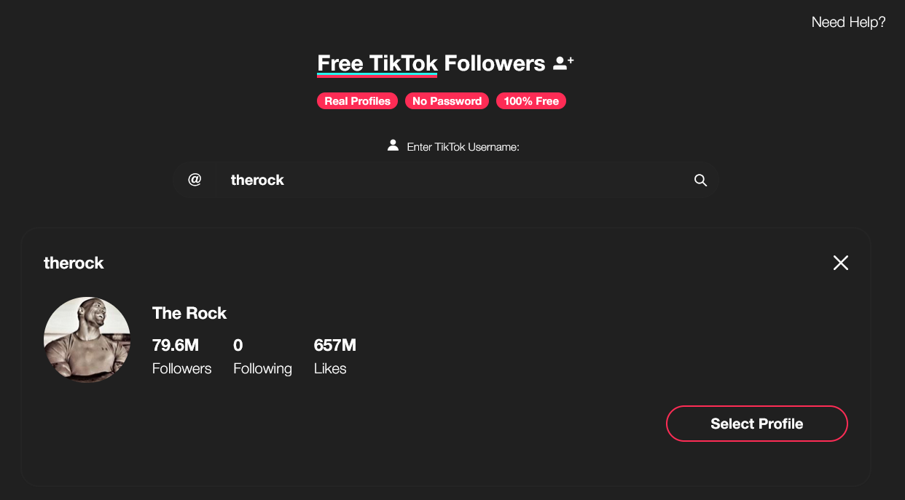Click the 0 Following stat

tap(238, 345)
